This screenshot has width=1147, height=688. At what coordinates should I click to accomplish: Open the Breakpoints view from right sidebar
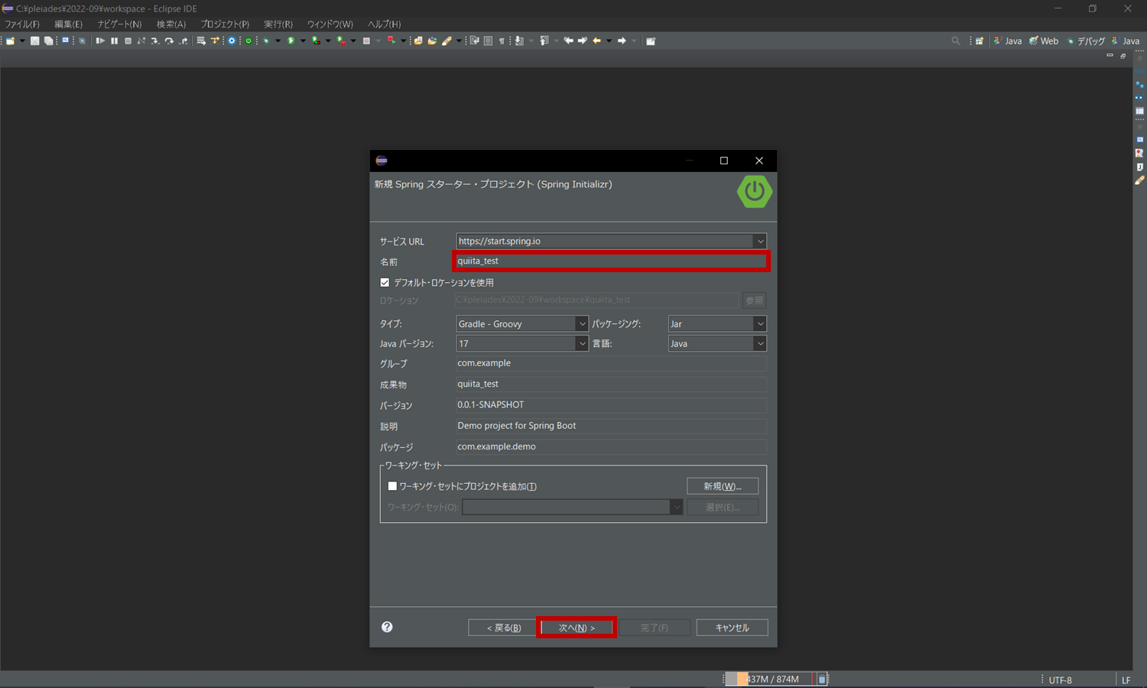tap(1139, 84)
